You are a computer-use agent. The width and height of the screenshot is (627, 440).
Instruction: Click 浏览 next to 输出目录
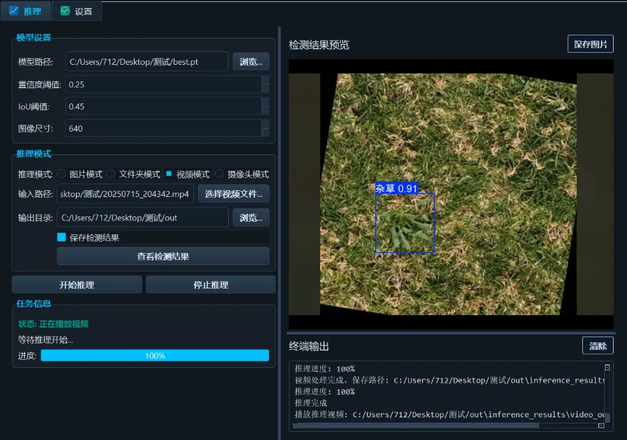coord(252,217)
